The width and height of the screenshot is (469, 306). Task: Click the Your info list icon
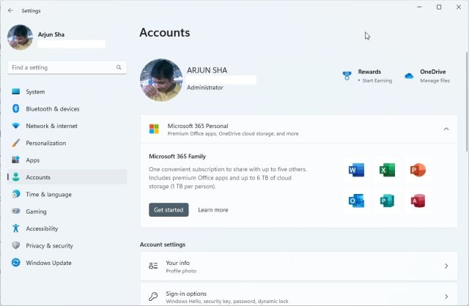pyautogui.click(x=153, y=266)
